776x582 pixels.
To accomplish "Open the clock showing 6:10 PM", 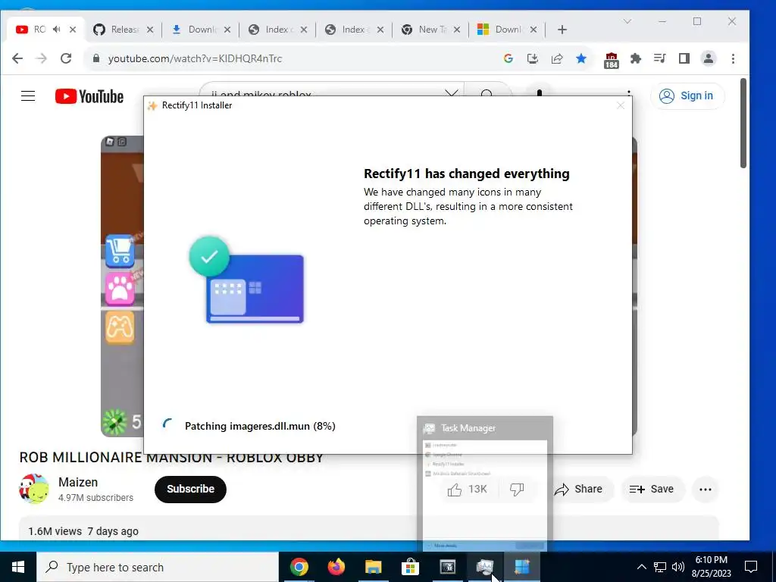I will click(x=711, y=567).
